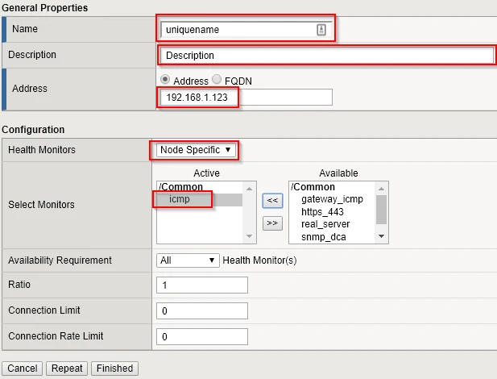Select the Address radio button
The image size is (497, 379).
tap(166, 81)
